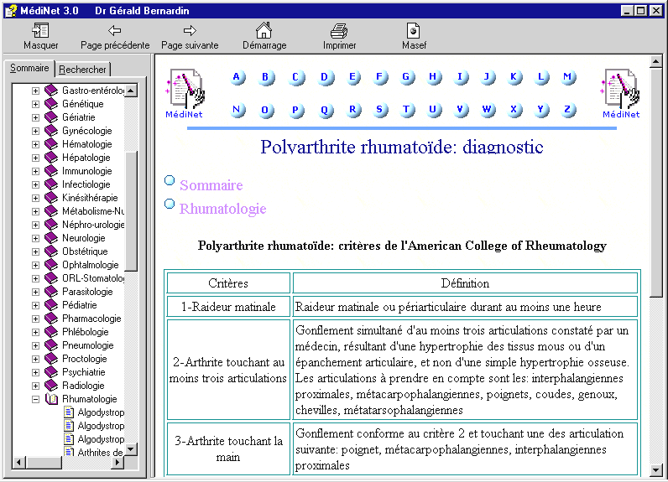
Task: Click the '3-Arthrite touchant la main' cell
Action: (x=228, y=448)
